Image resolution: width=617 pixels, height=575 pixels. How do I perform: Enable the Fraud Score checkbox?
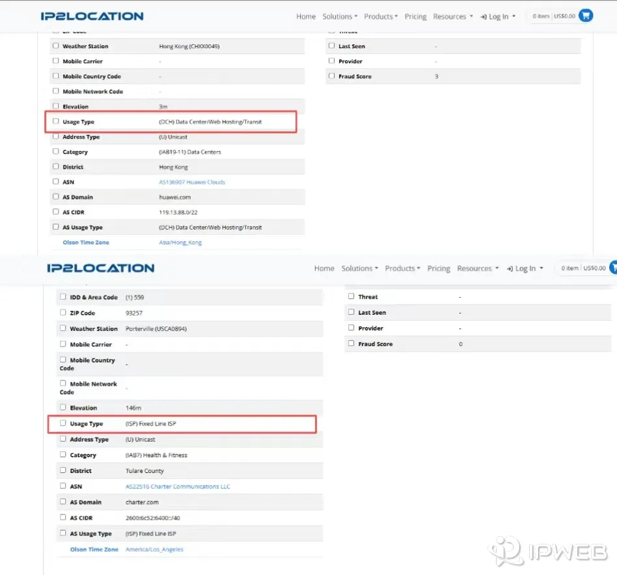(332, 76)
